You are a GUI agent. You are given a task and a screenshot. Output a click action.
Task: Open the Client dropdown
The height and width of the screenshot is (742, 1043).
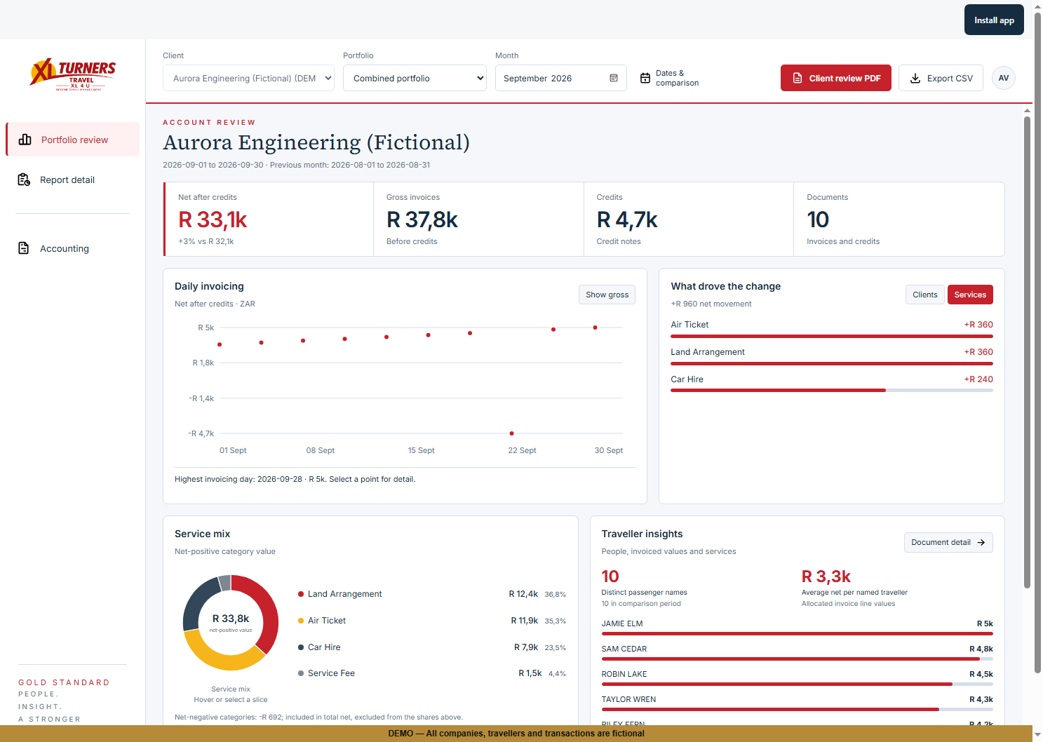tap(248, 78)
